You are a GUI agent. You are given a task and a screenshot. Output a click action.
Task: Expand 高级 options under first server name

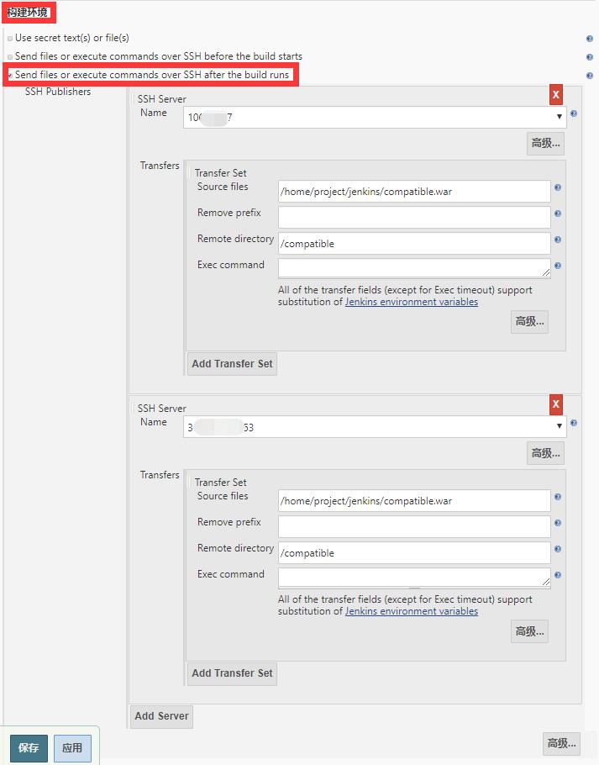545,144
